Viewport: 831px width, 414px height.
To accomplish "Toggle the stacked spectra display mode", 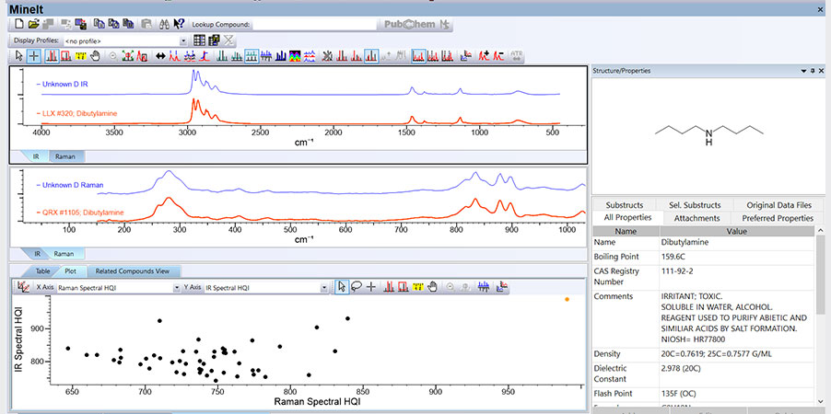I will 252,56.
